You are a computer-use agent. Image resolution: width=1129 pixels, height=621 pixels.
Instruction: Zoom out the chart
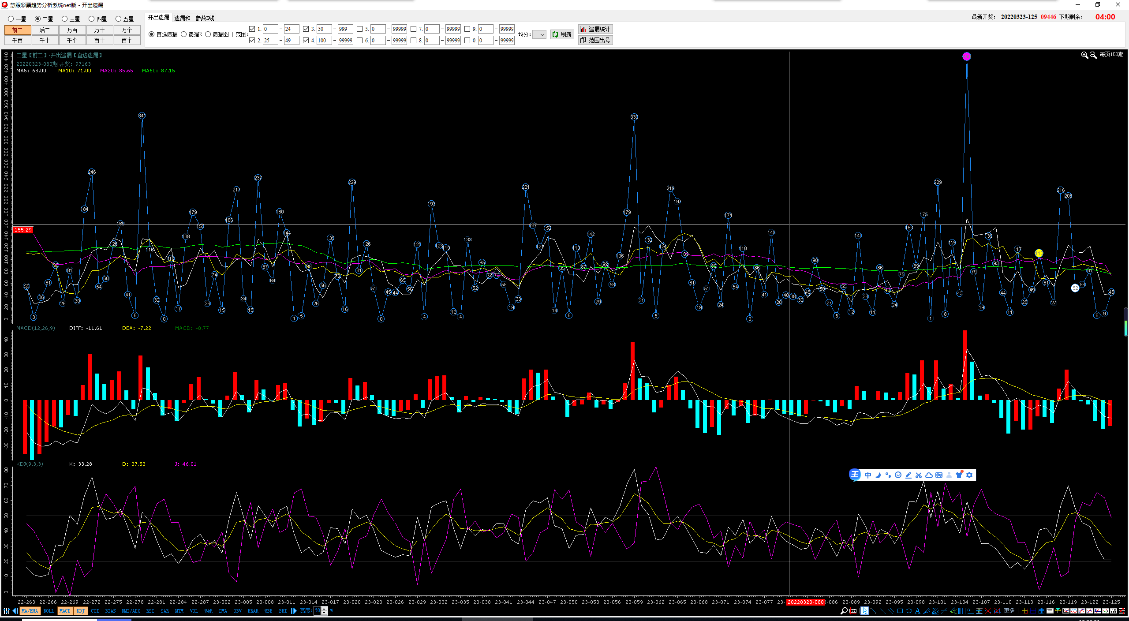point(1093,55)
